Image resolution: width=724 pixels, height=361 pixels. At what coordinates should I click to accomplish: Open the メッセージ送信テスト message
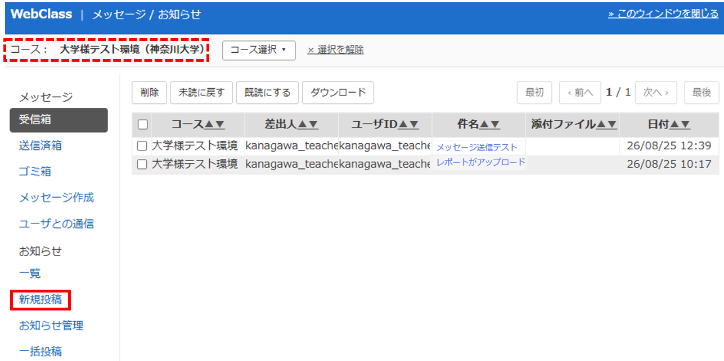pos(476,147)
